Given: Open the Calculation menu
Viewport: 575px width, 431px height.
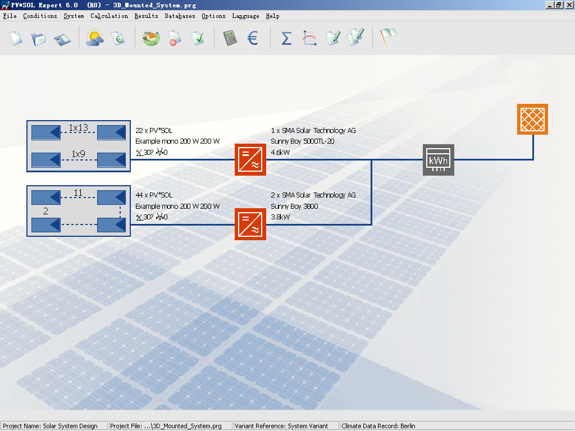Looking at the screenshot, I should tap(109, 16).
